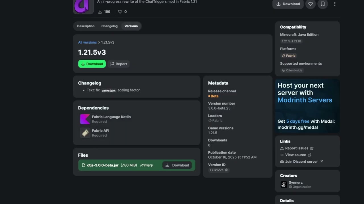Open the three-dot more options menu
This screenshot has width=364, height=204.
click(x=335, y=4)
